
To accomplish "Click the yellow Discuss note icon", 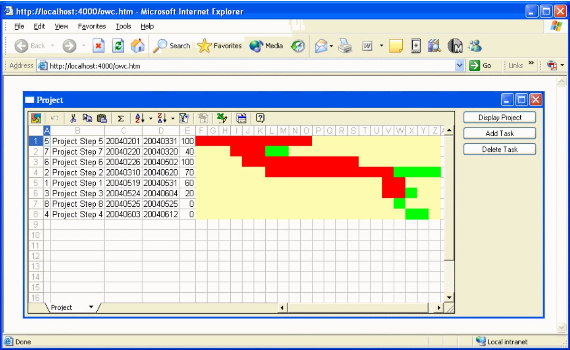I will pos(396,46).
